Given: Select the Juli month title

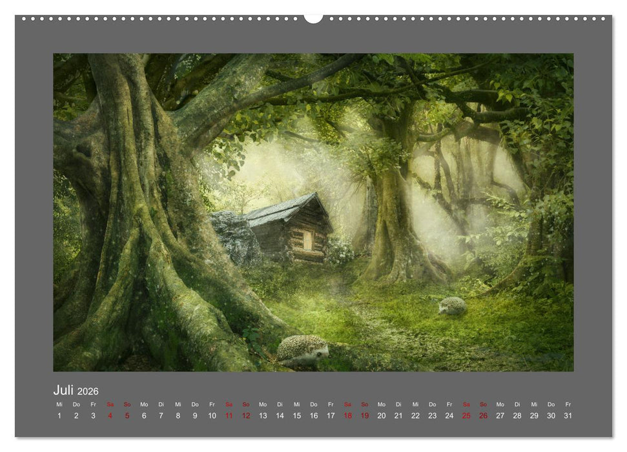Looking at the screenshot, I should tap(63, 390).
